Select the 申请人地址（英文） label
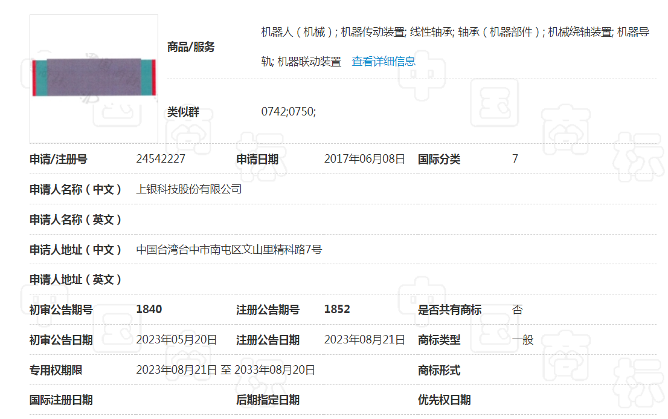Screen dimensions: 668x419 point(75,280)
